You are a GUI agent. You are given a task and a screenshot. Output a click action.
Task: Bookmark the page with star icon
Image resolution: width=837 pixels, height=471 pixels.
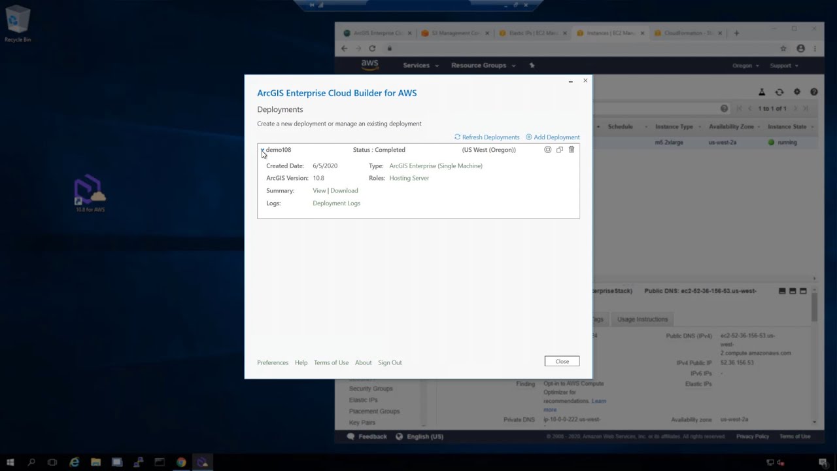click(783, 48)
